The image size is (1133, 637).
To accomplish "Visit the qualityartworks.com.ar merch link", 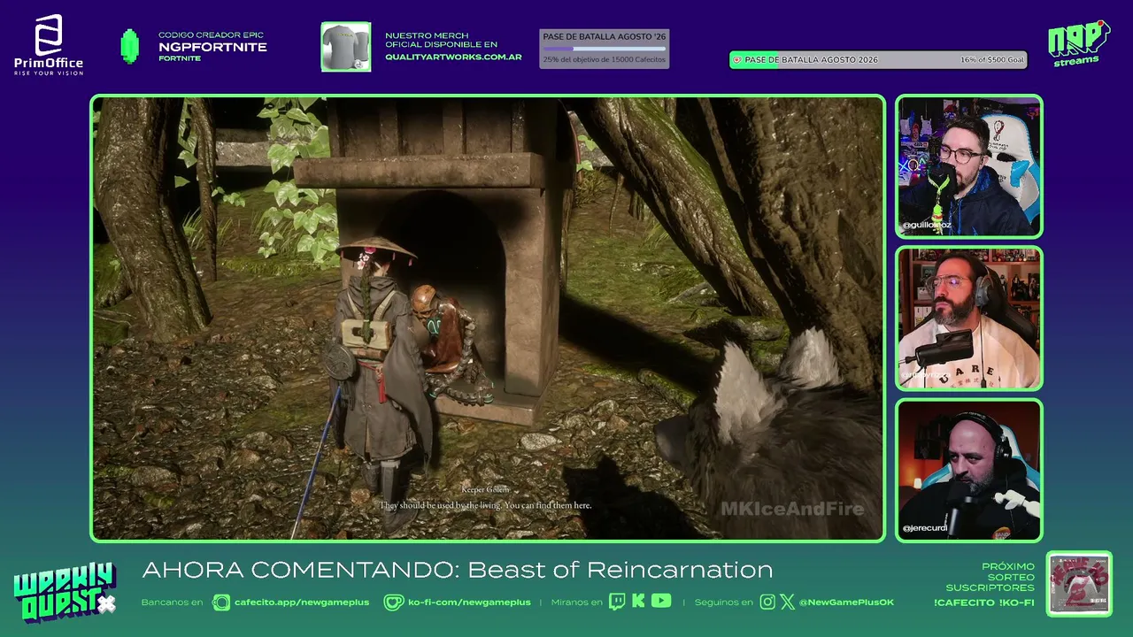I will click(453, 58).
